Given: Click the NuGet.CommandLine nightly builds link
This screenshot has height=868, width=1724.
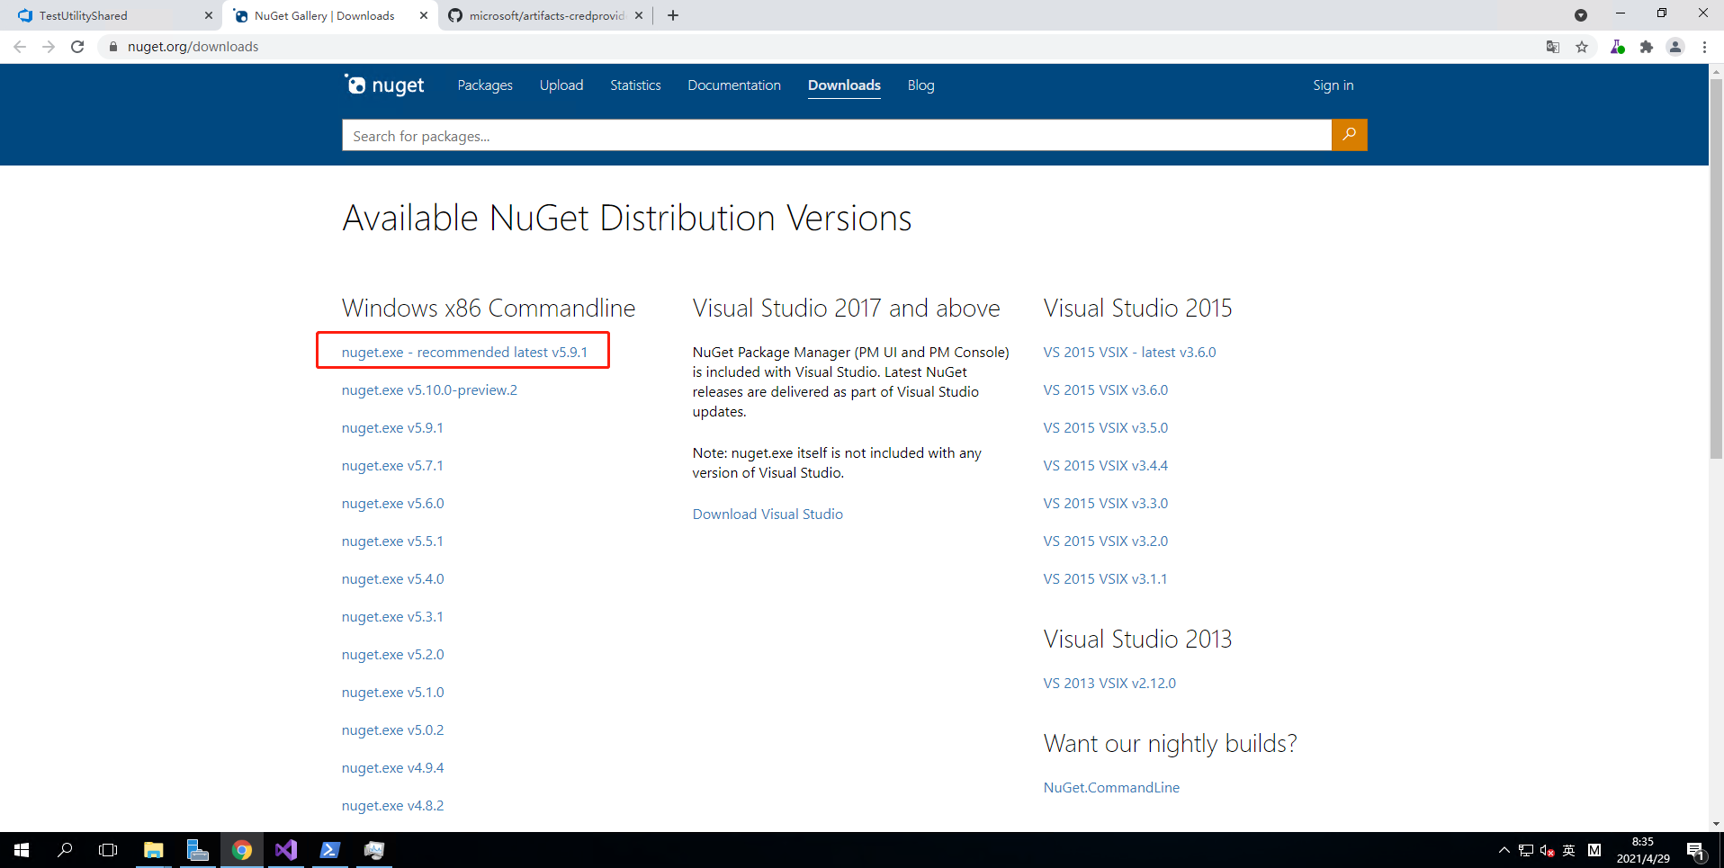Looking at the screenshot, I should click(x=1111, y=787).
